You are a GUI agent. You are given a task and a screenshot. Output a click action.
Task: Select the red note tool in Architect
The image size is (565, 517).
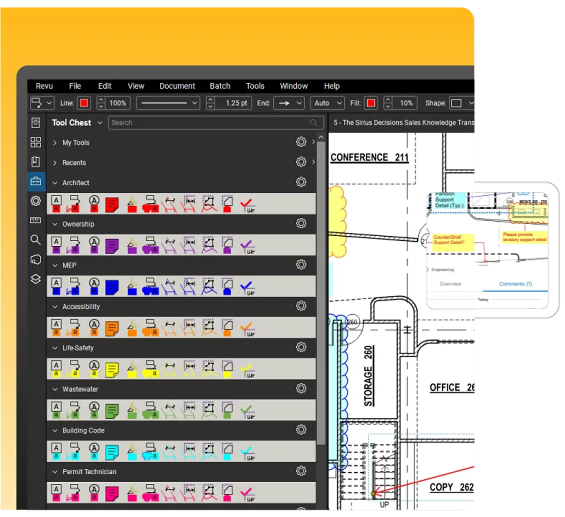(112, 205)
